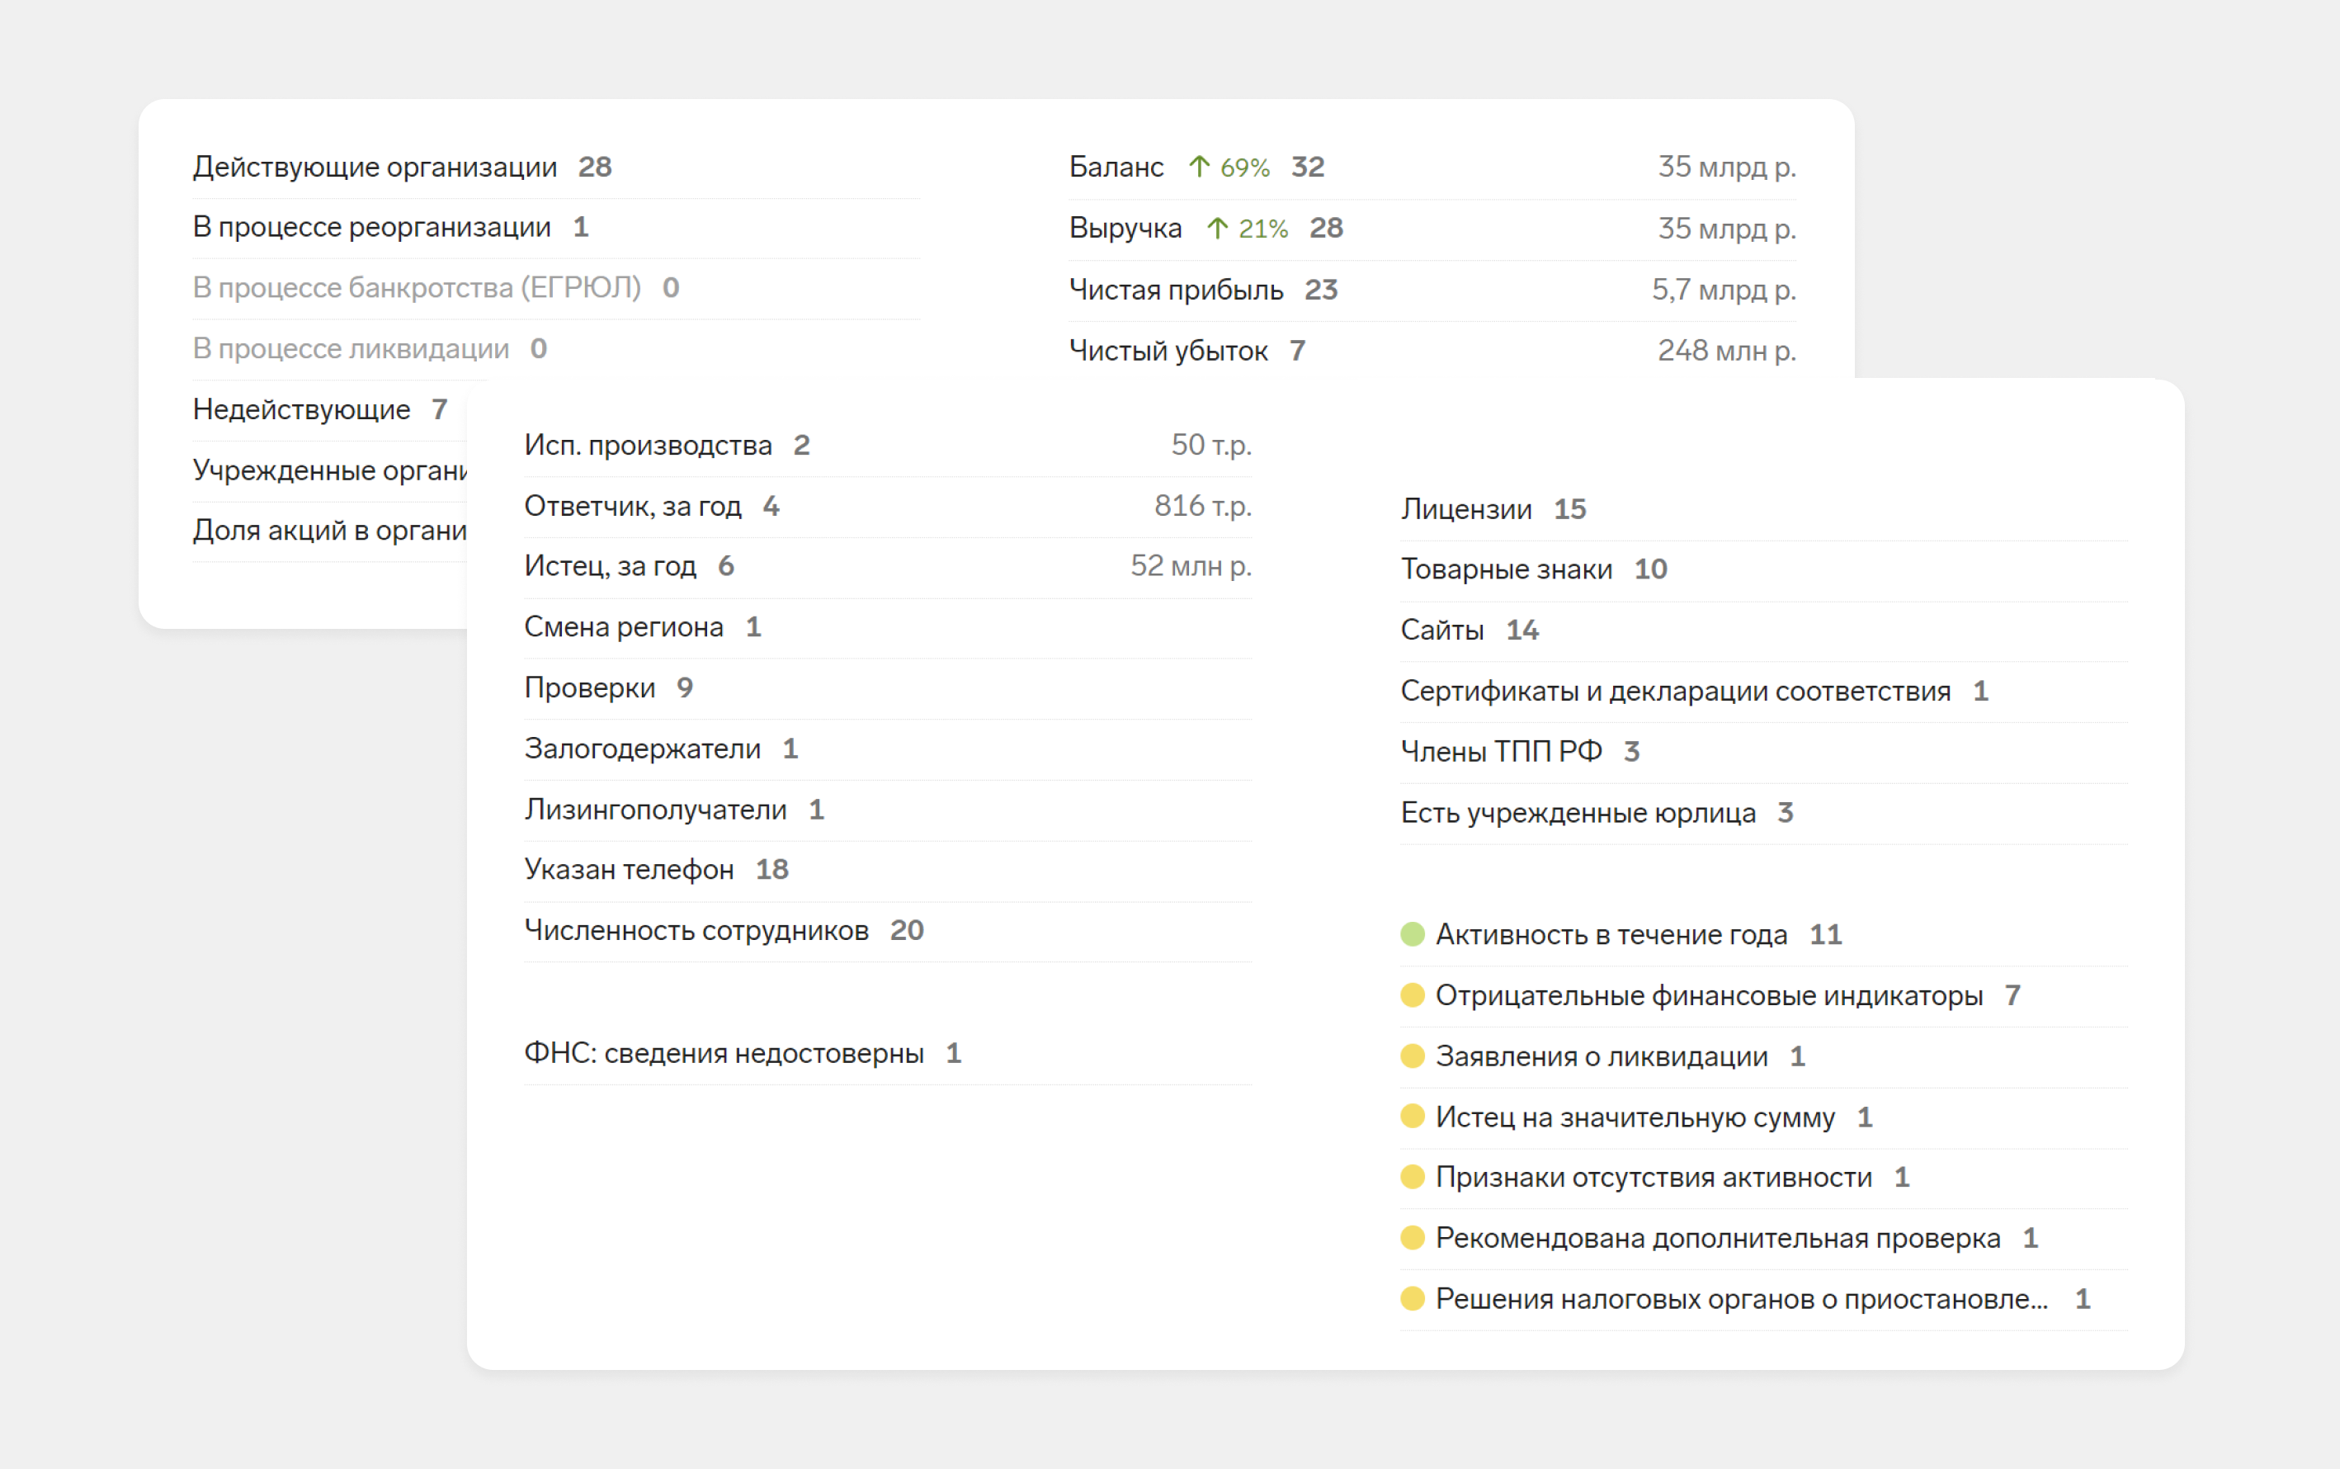This screenshot has height=1469, width=2340.
Task: Open Чистый убыток row
Action: tap(1432, 351)
